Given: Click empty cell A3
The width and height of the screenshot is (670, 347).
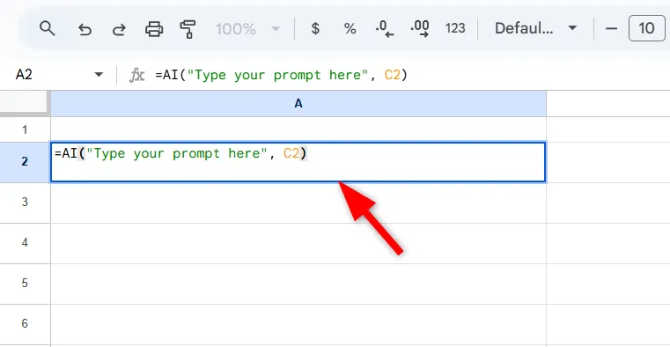Looking at the screenshot, I should [298, 203].
